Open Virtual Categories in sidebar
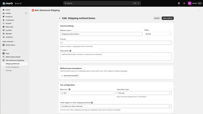This screenshot has width=203, height=114. [x=12, y=67]
